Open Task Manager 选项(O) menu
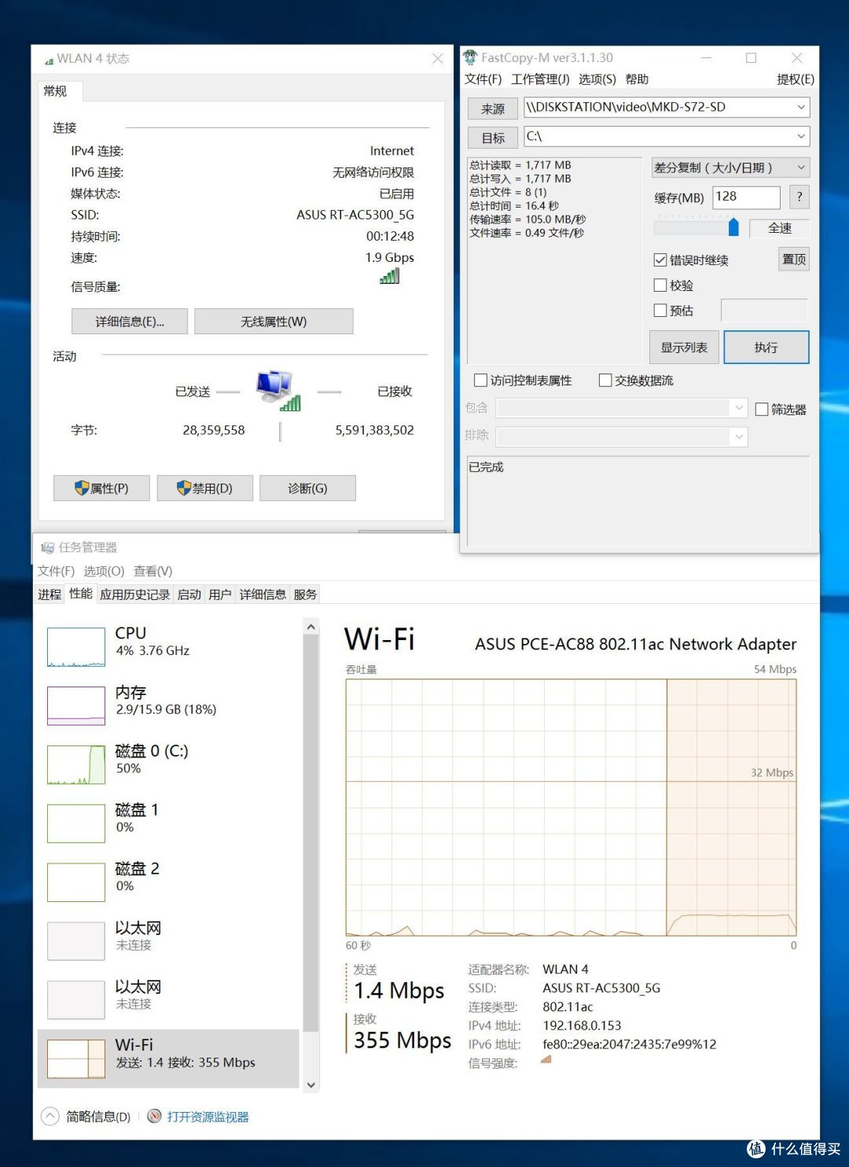 pyautogui.click(x=105, y=571)
